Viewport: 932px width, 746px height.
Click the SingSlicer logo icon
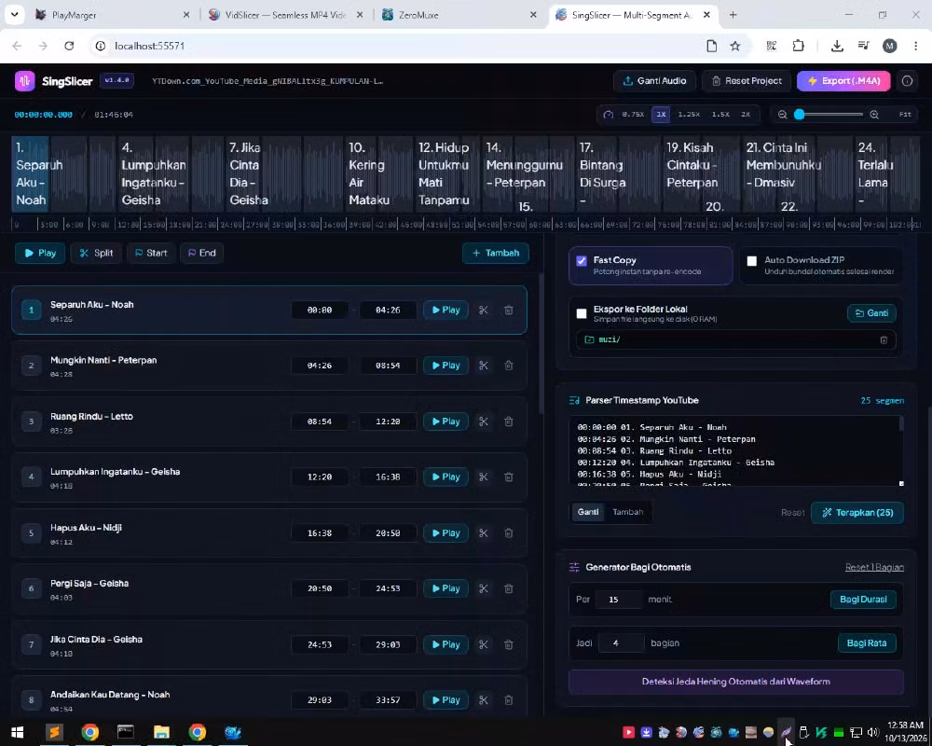[x=24, y=81]
